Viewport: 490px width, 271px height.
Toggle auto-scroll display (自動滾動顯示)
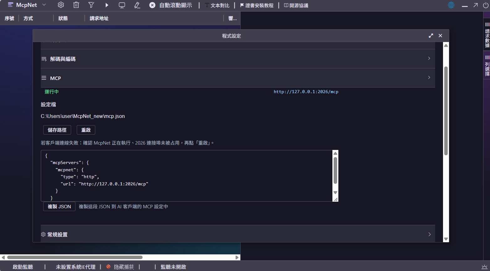[x=170, y=5]
